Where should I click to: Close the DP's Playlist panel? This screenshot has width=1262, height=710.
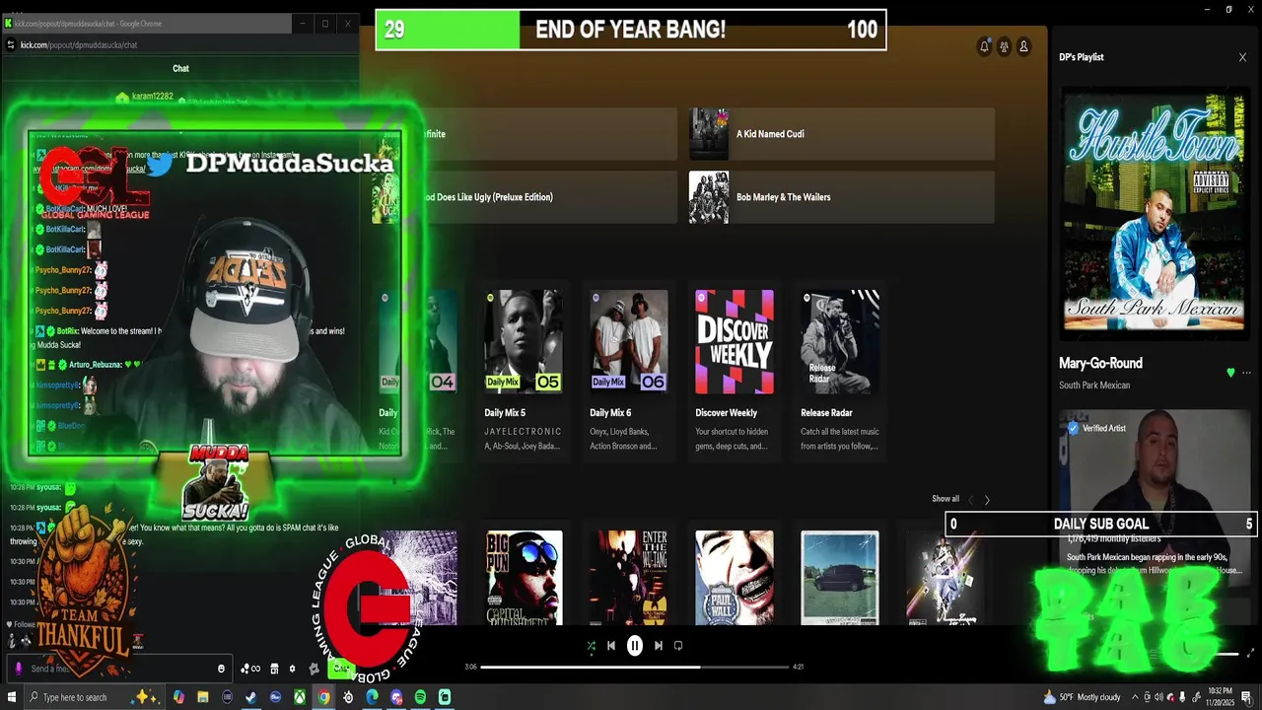click(x=1242, y=57)
